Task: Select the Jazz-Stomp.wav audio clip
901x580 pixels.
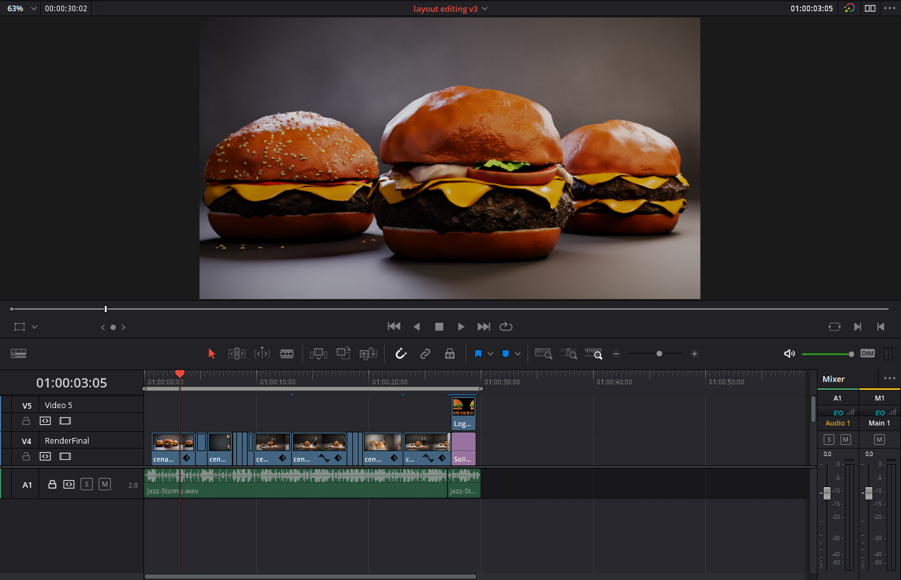Action: point(293,484)
